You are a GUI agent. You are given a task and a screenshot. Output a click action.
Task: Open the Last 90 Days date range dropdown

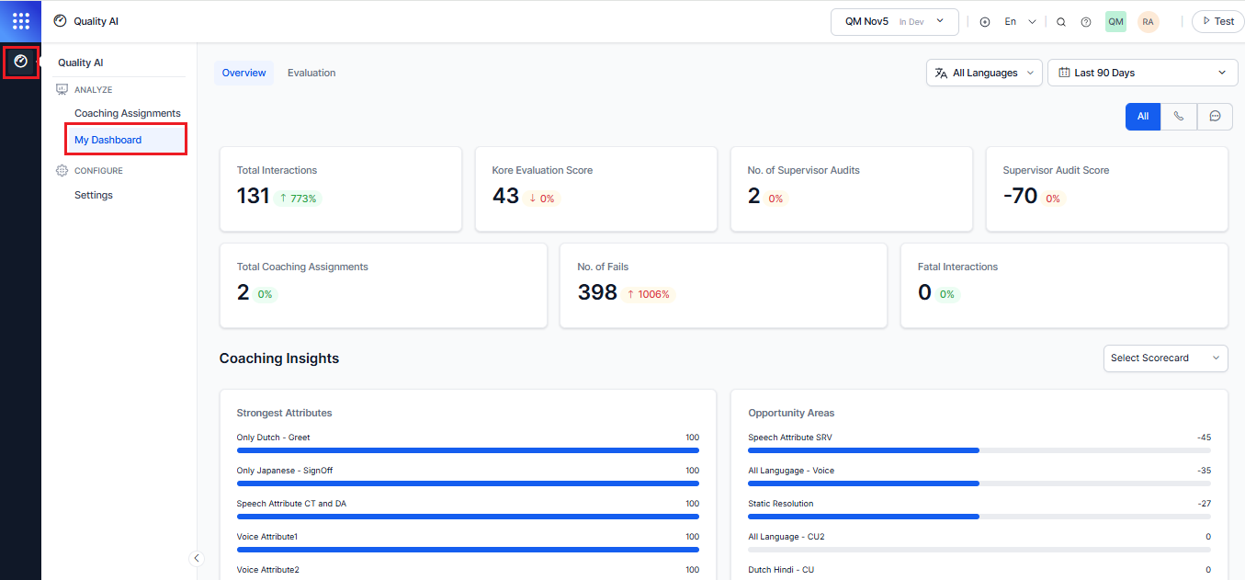tap(1142, 72)
